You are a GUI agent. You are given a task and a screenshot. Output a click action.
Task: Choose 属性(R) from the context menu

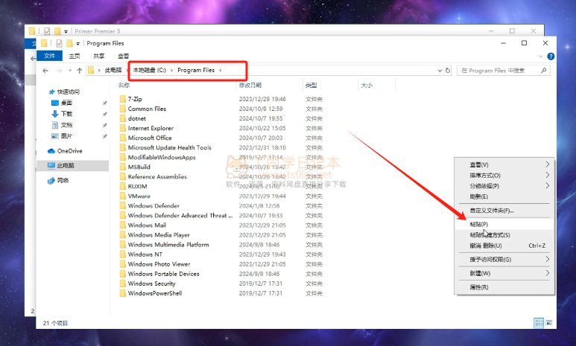pos(478,287)
